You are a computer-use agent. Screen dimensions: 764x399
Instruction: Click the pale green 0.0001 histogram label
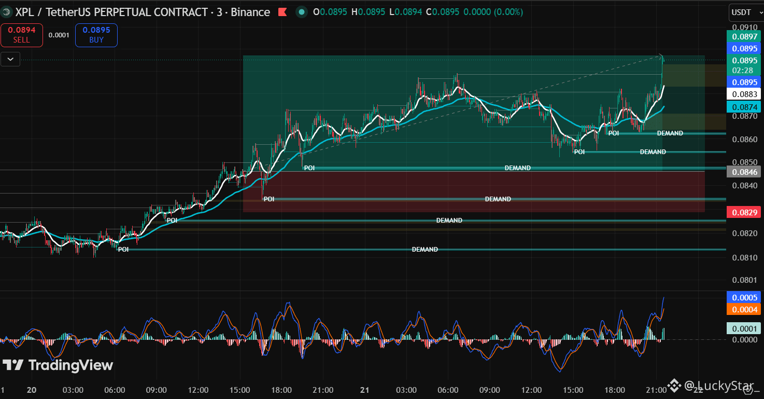(x=745, y=328)
